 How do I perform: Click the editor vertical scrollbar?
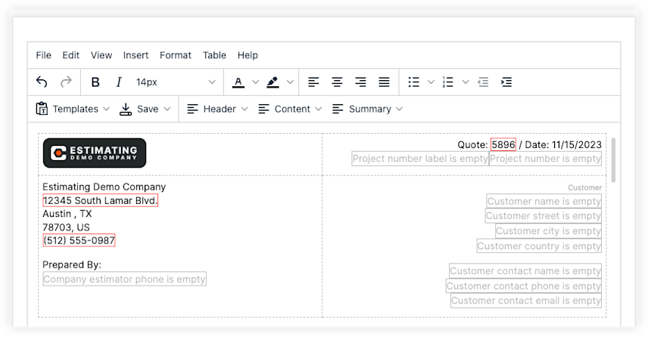(613, 160)
